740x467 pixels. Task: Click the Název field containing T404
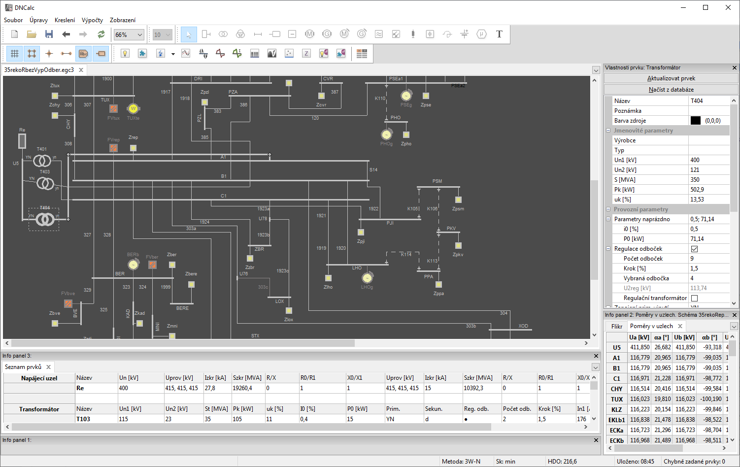(708, 101)
